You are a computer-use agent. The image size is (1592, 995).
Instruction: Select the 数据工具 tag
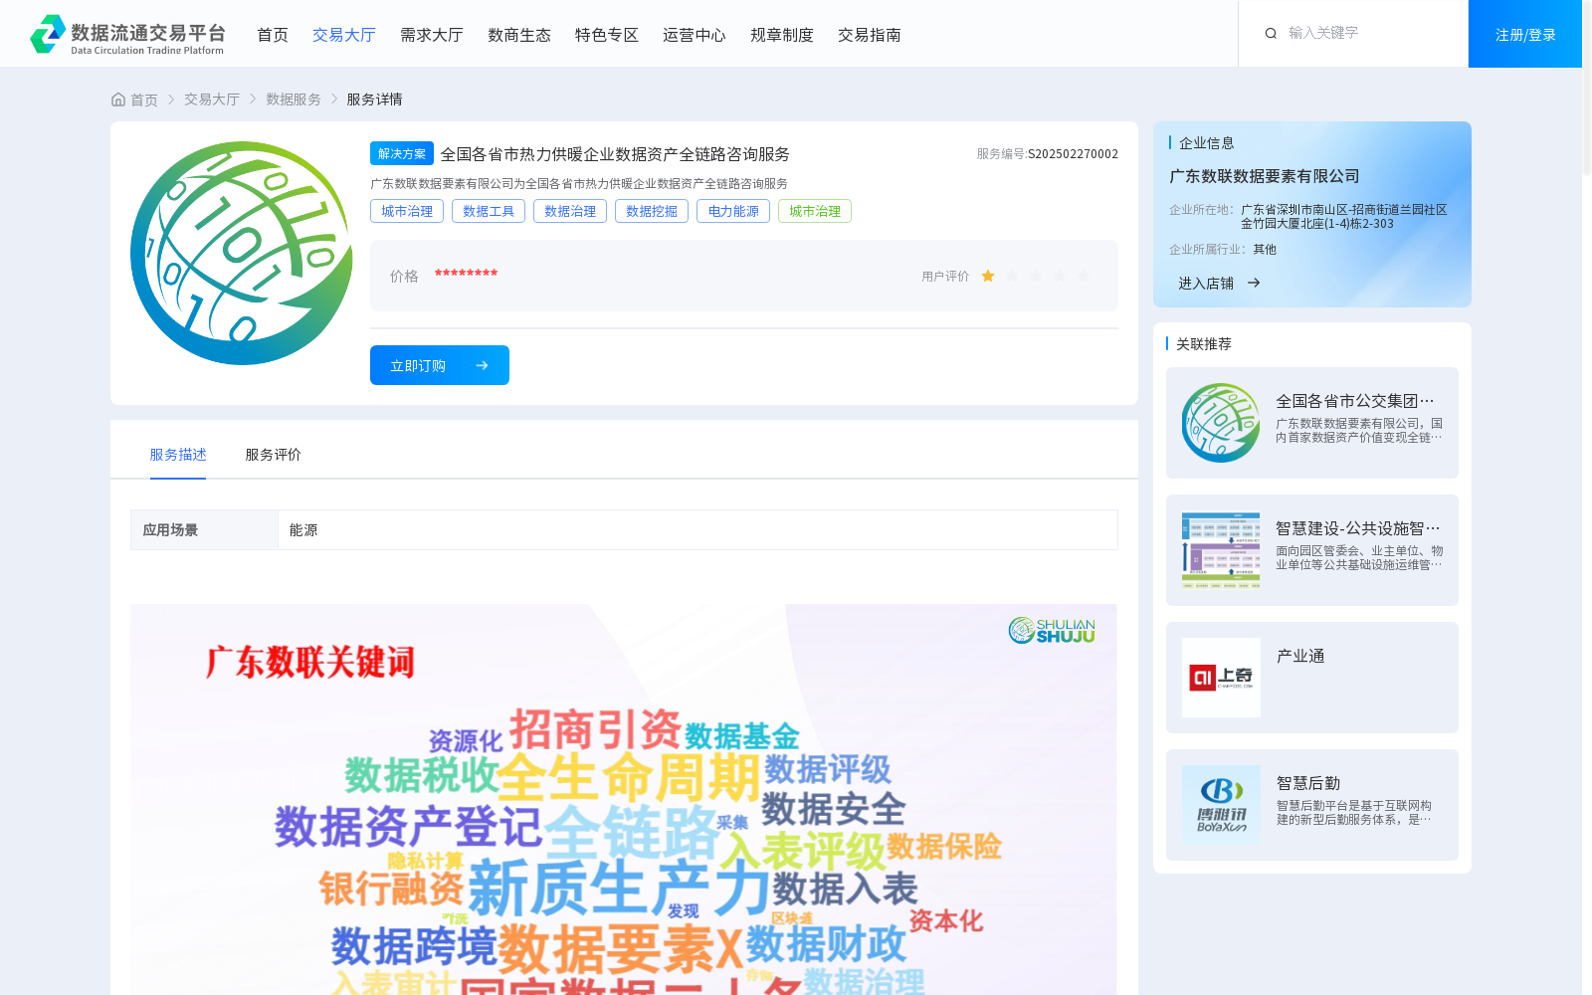pos(489,211)
